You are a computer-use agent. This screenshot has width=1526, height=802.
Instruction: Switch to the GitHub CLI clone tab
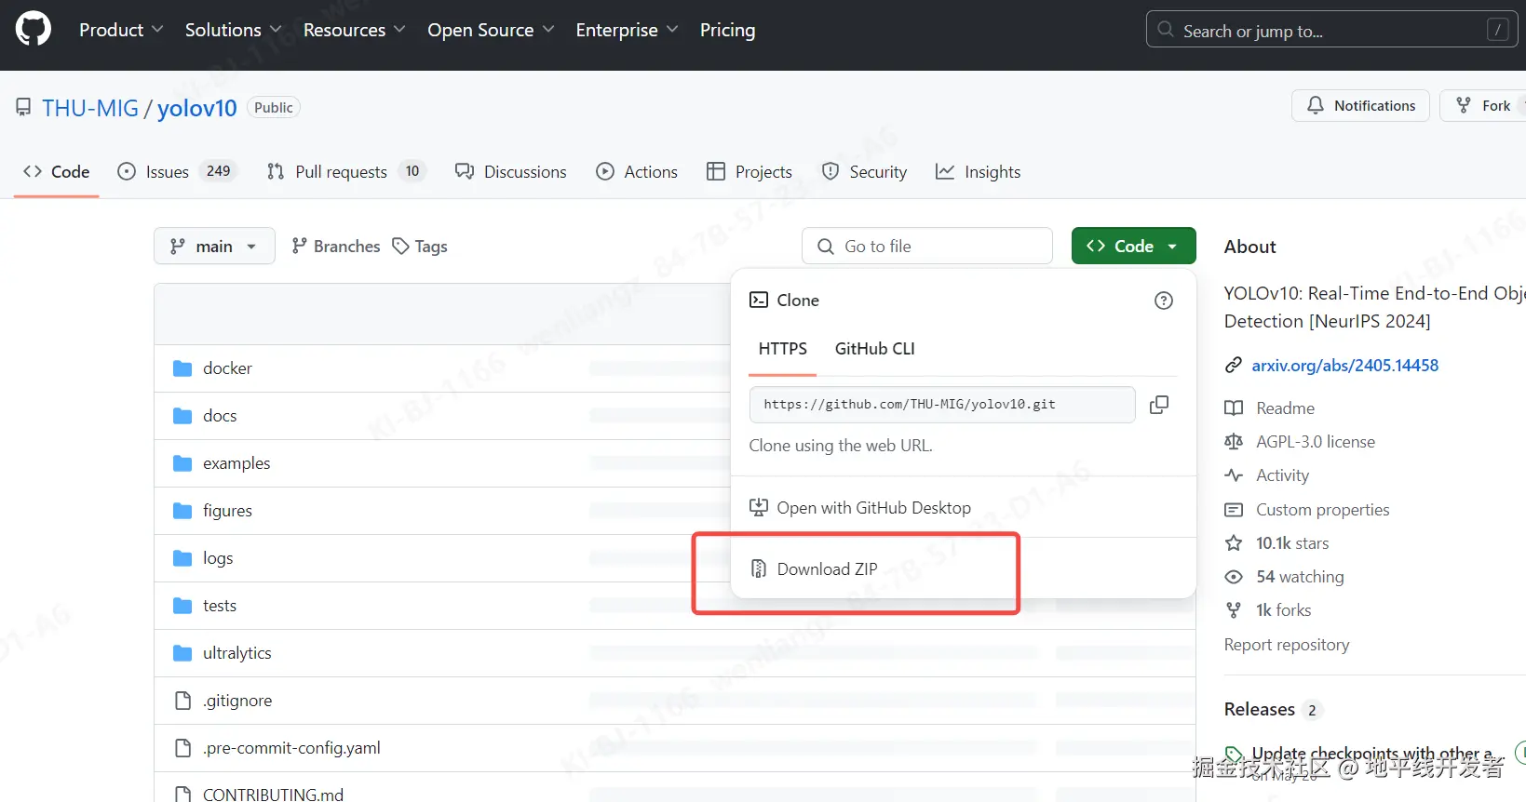874,349
